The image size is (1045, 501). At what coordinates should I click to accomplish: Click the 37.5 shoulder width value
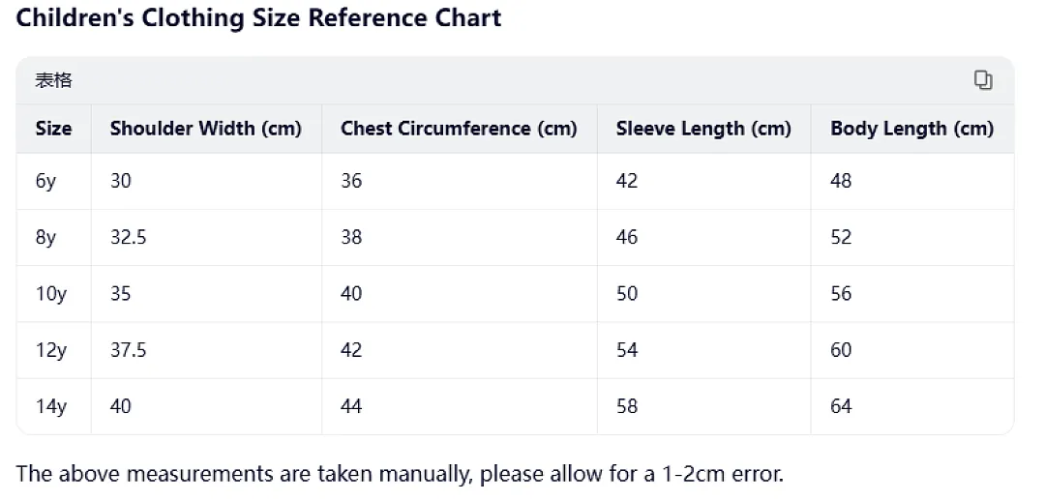(x=129, y=350)
